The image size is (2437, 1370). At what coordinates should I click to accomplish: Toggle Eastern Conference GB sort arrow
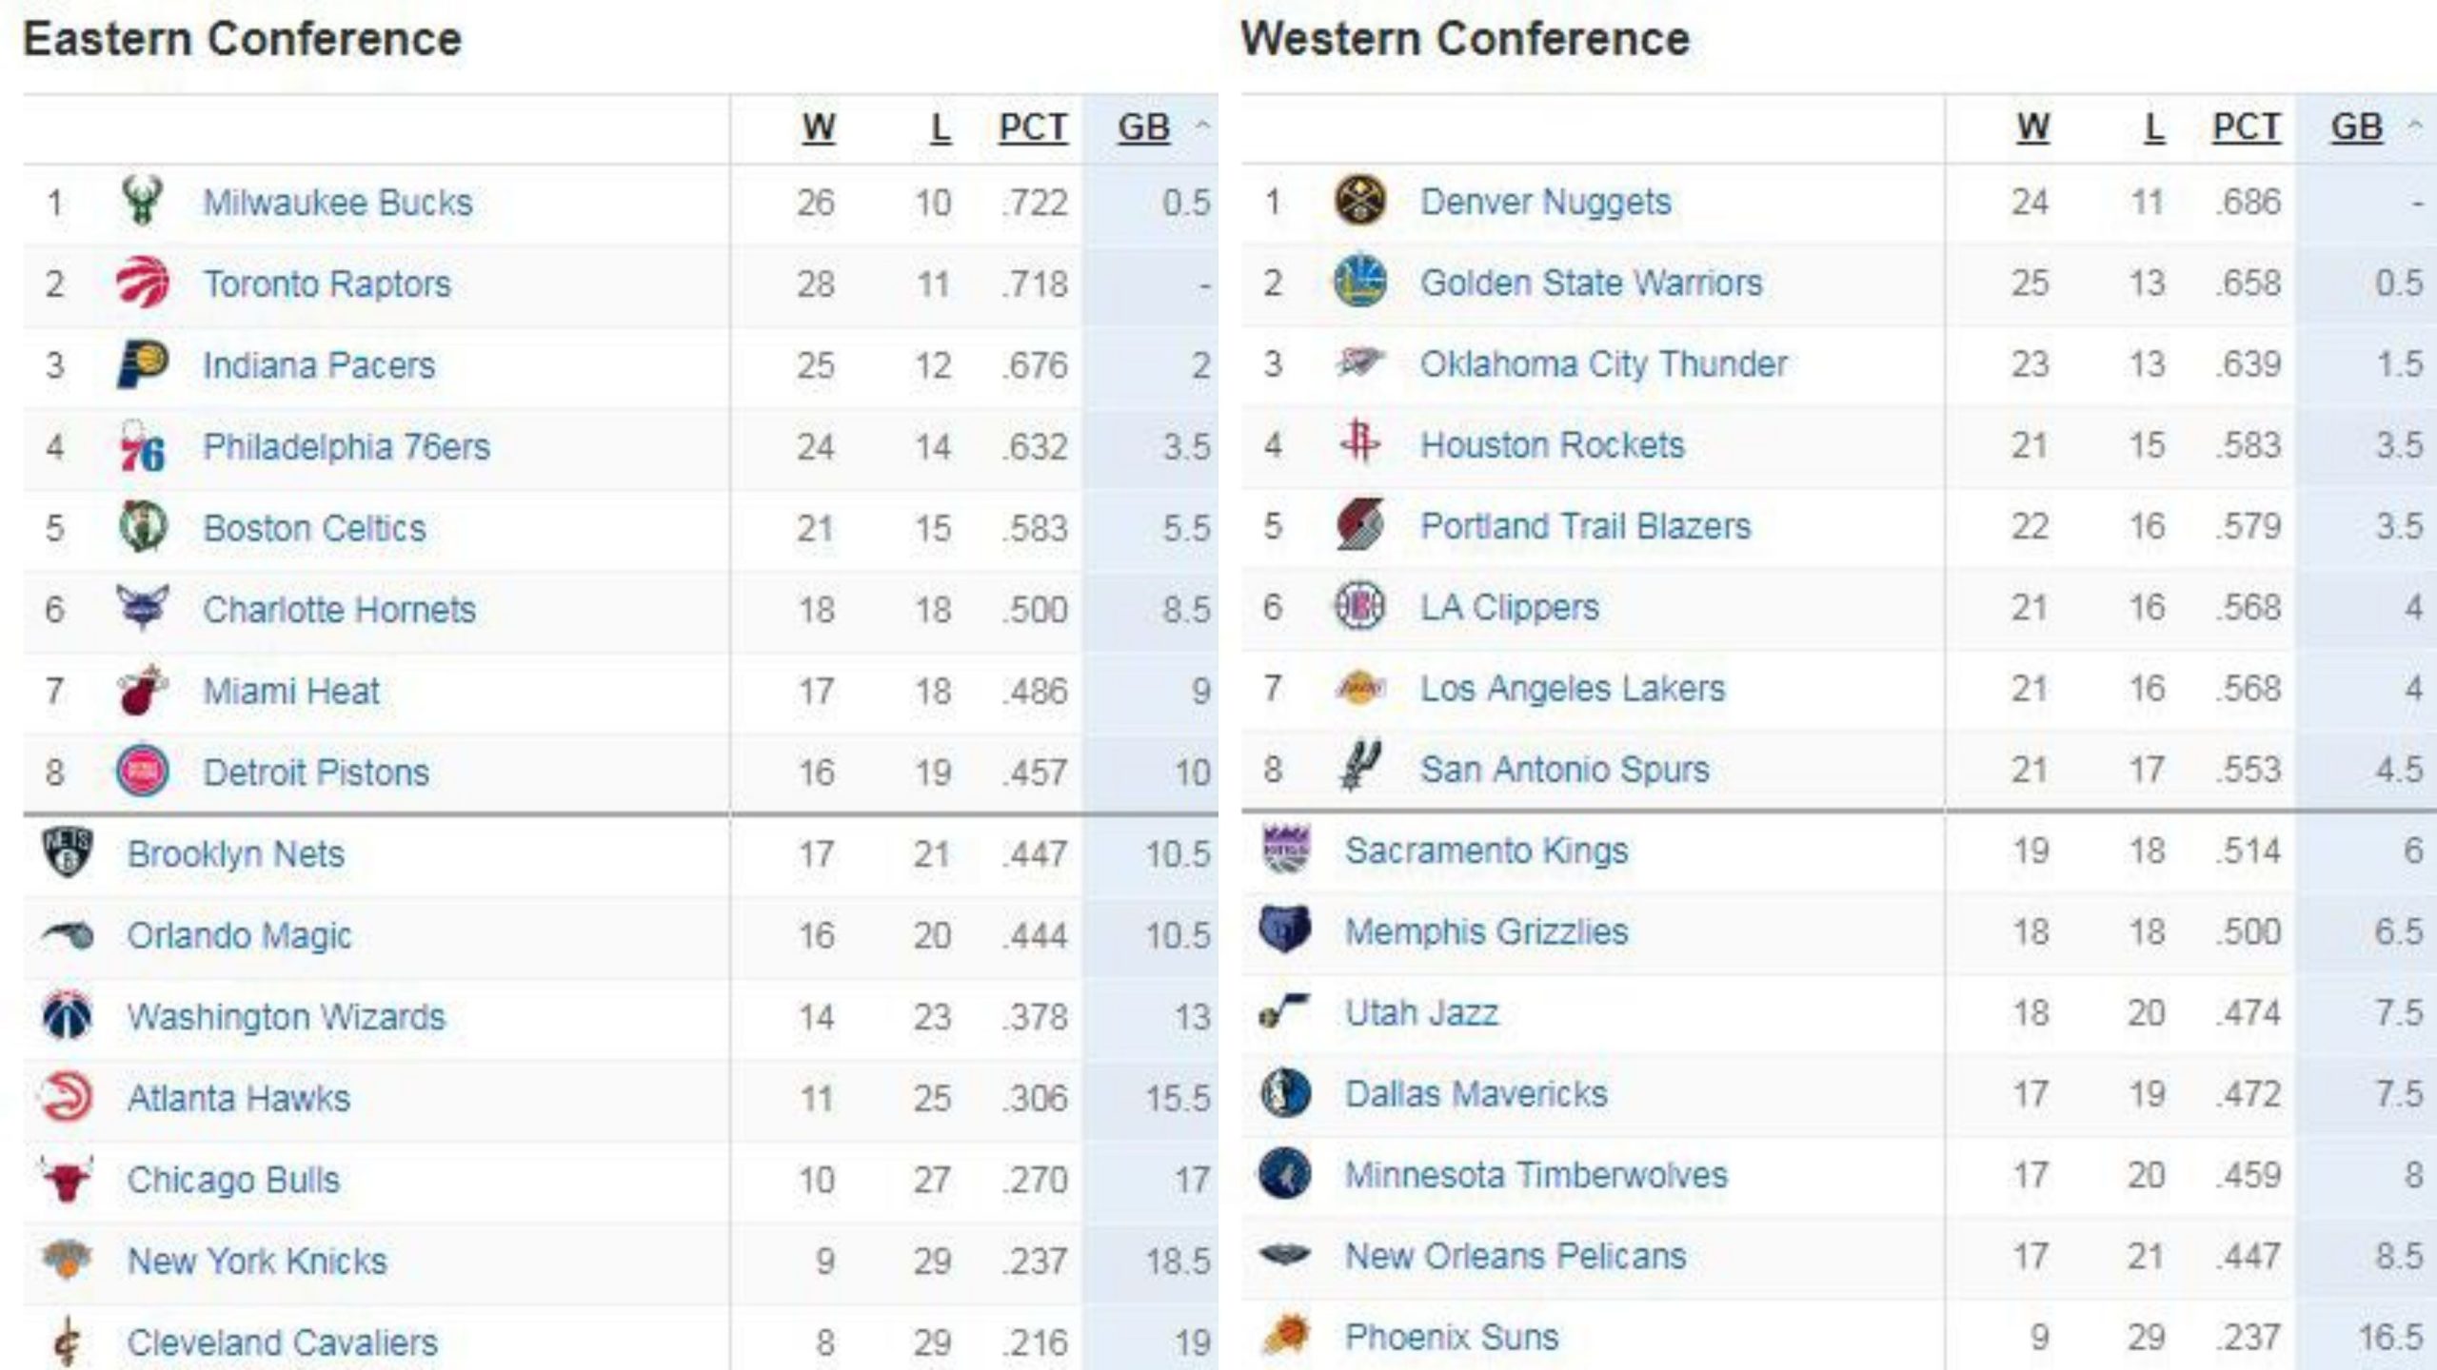(x=1203, y=126)
